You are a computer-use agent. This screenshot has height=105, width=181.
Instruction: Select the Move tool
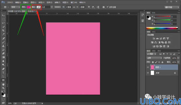tap(3, 15)
